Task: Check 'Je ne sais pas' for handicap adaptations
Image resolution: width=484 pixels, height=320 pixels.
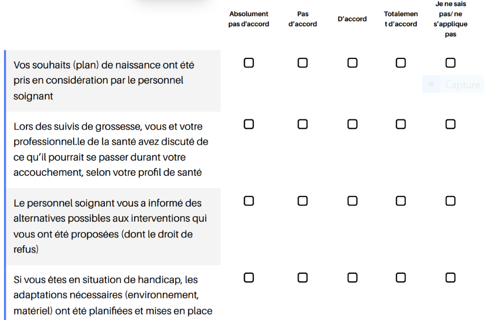Action: (x=450, y=277)
